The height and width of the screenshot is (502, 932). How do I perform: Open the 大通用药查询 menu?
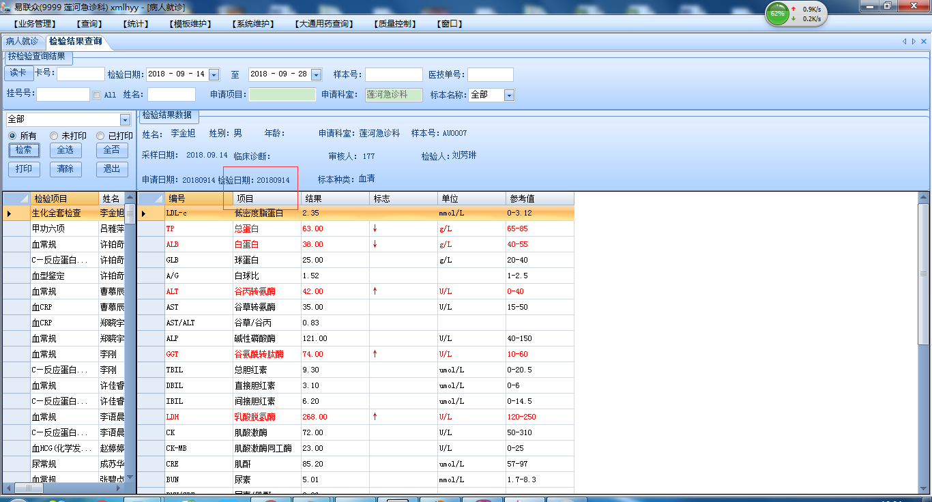[325, 24]
